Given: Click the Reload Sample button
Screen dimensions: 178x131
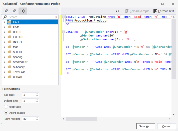Looking at the screenshot, I should click(x=137, y=11).
